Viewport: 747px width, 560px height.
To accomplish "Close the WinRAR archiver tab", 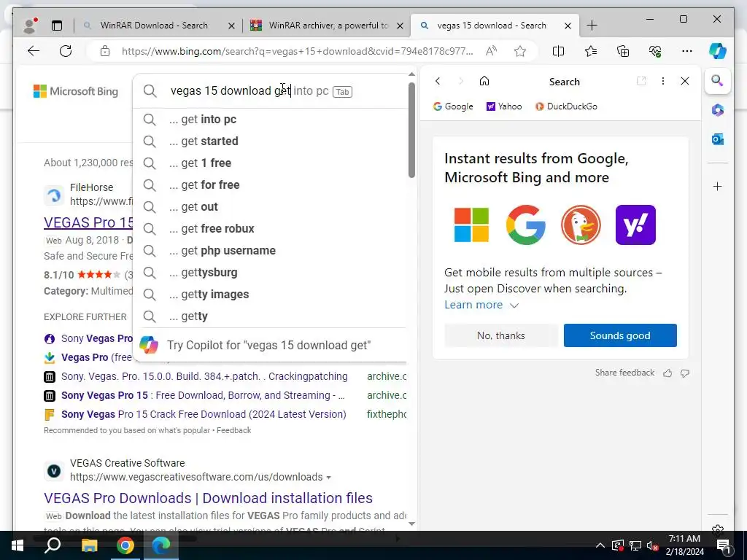I will 400,26.
